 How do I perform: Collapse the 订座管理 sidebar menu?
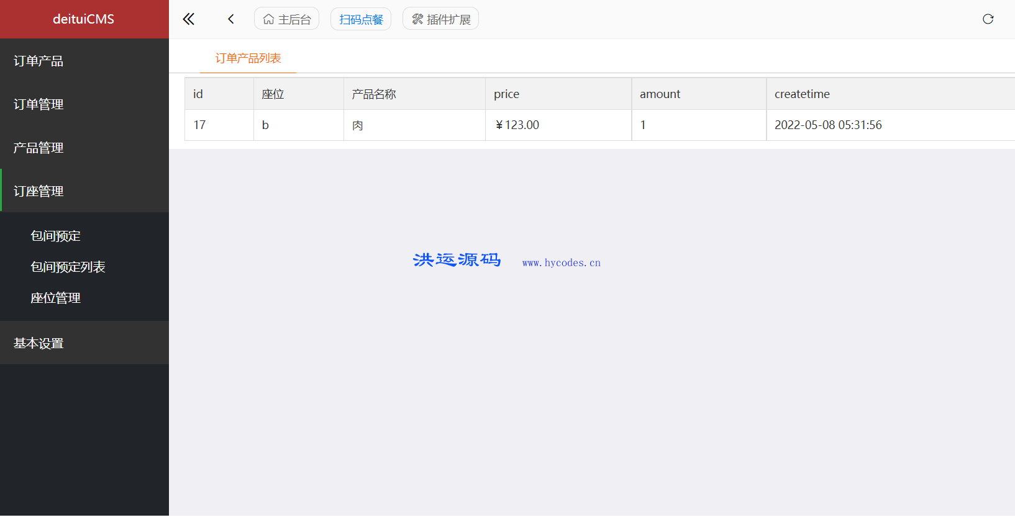(84, 191)
